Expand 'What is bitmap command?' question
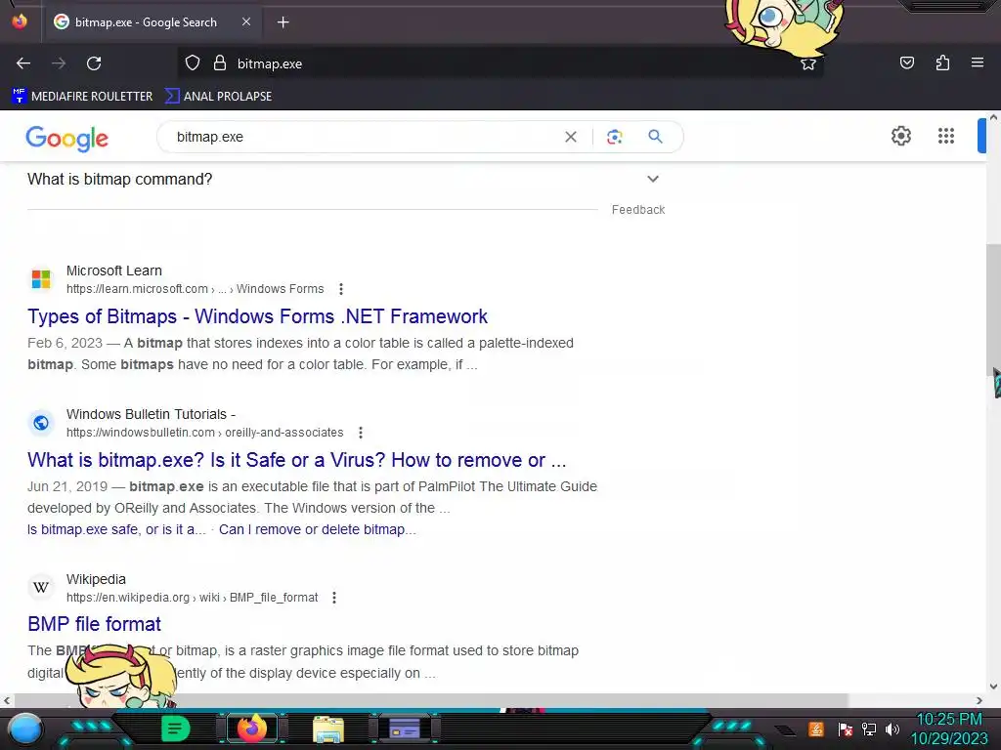The width and height of the screenshot is (1001, 750). [343, 180]
